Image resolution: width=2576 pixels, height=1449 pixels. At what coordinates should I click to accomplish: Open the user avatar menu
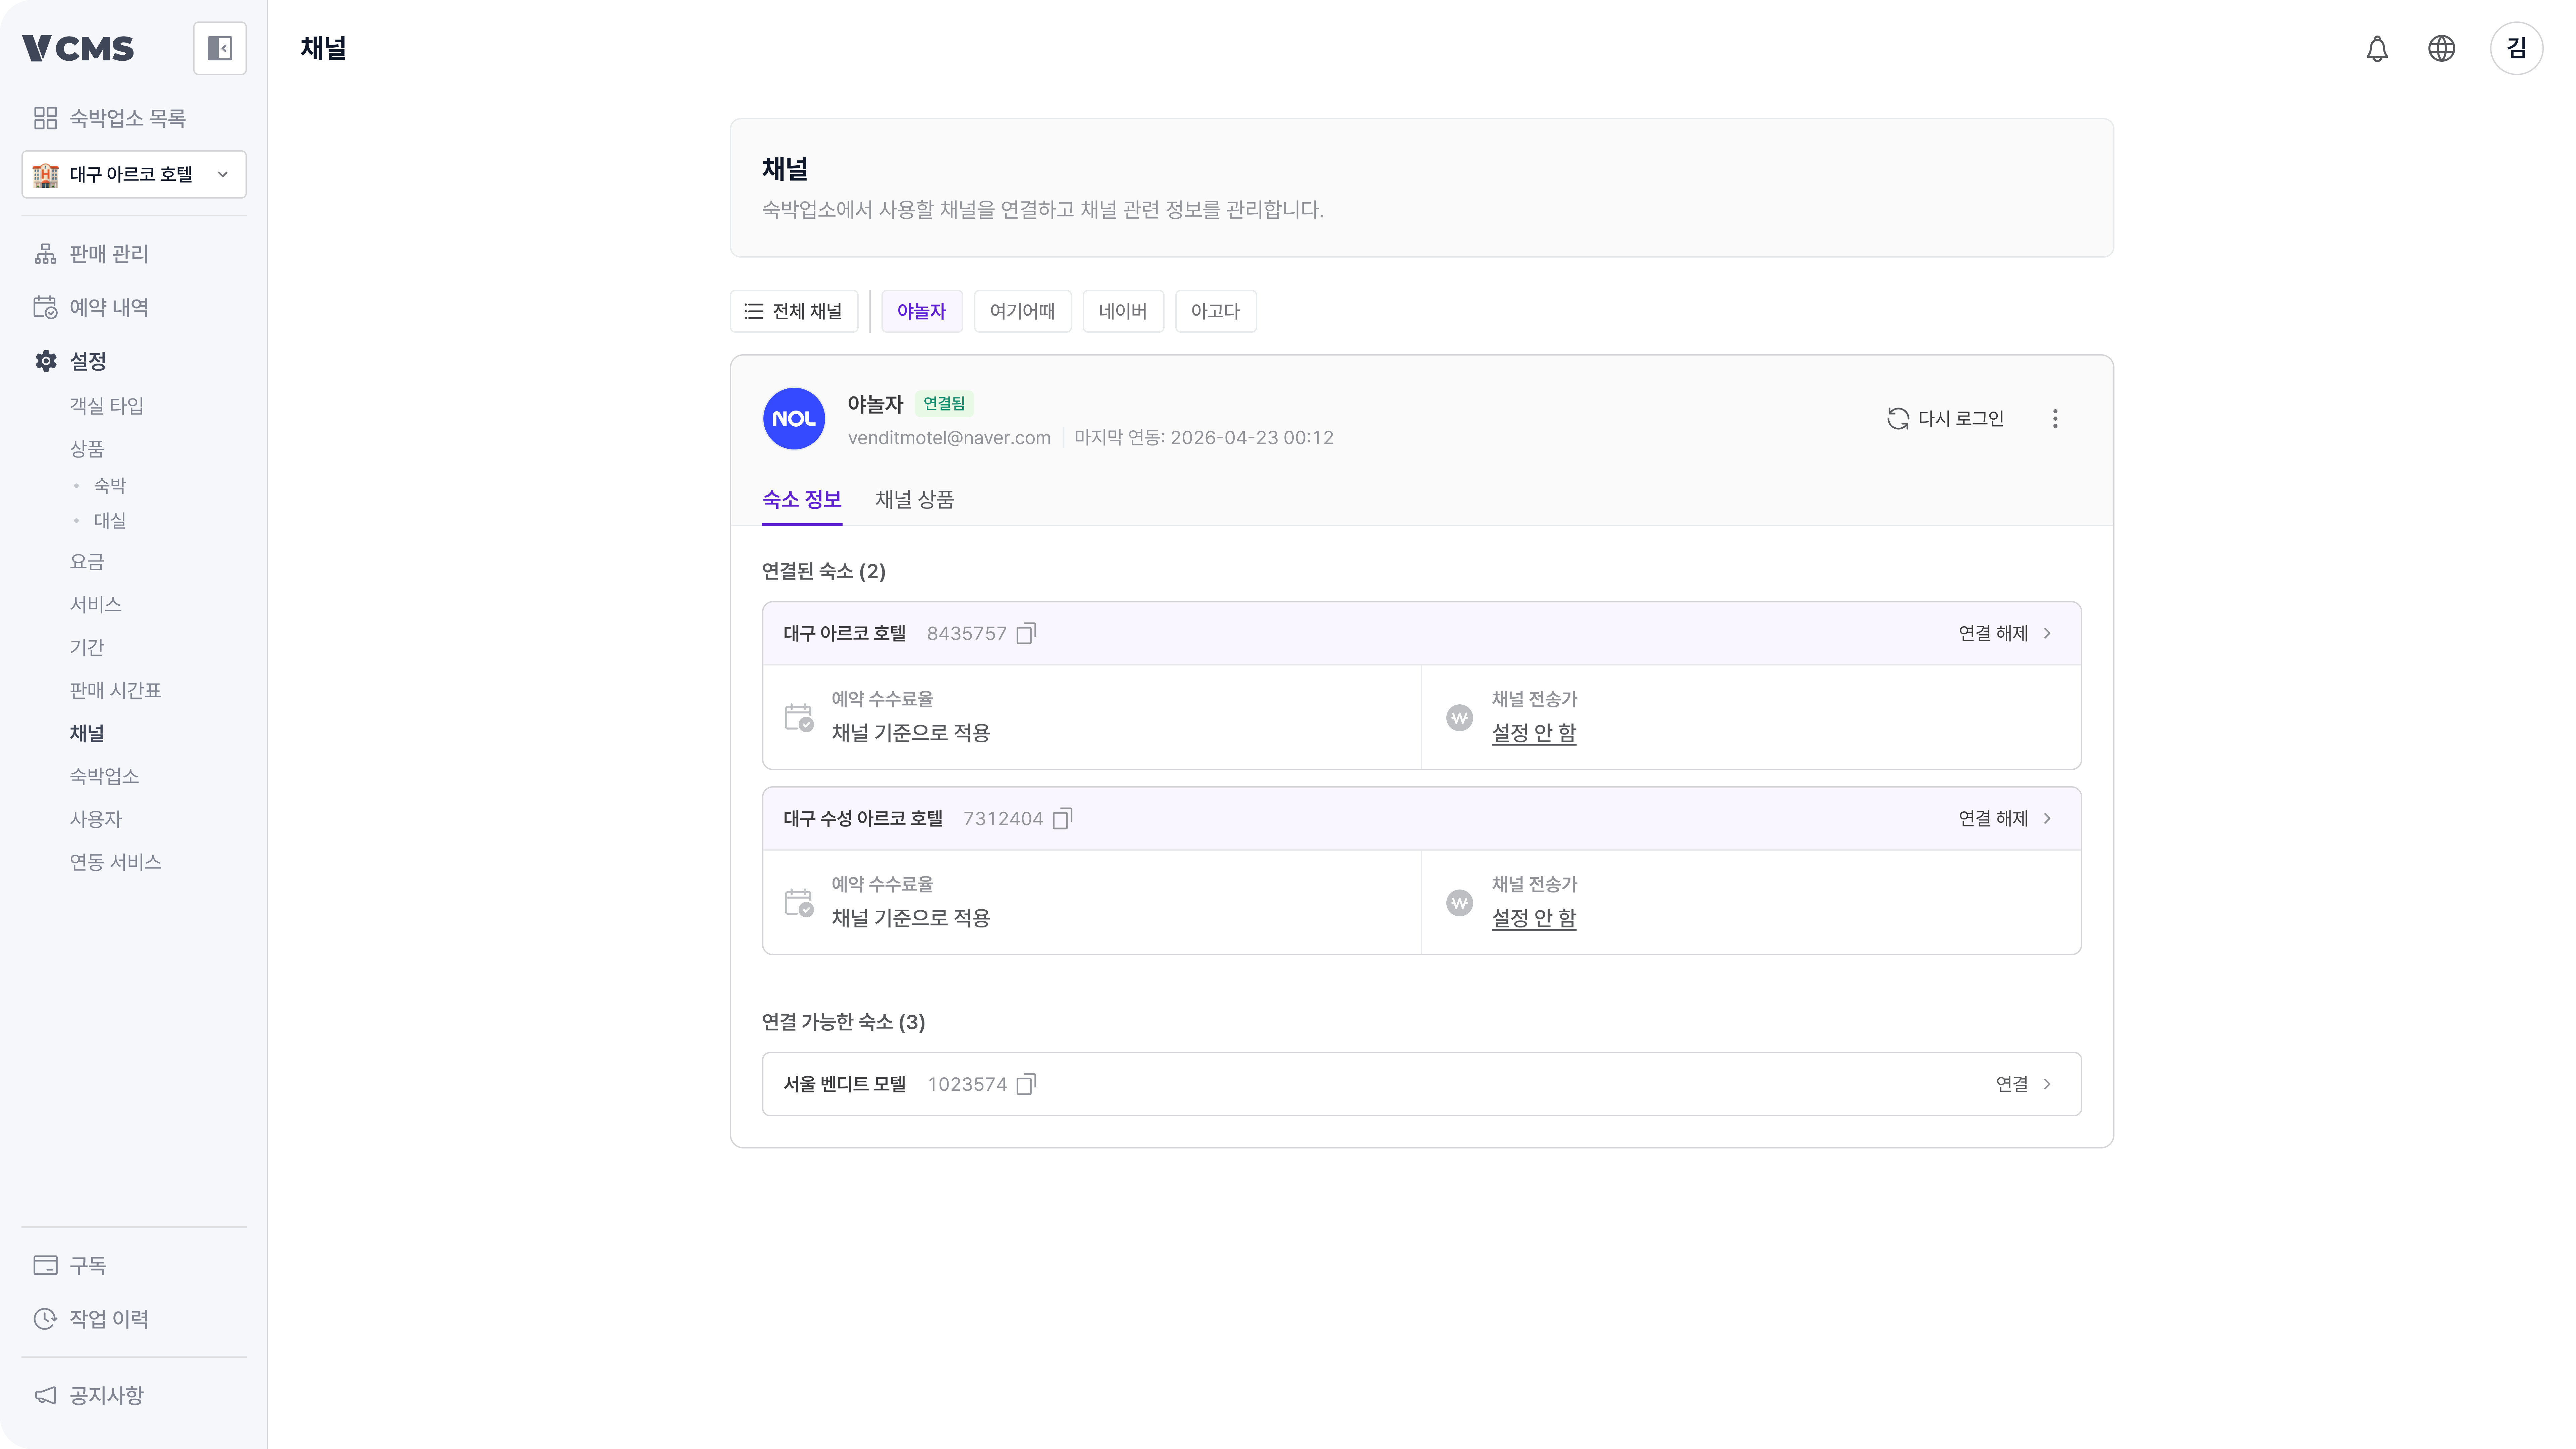(x=2516, y=48)
